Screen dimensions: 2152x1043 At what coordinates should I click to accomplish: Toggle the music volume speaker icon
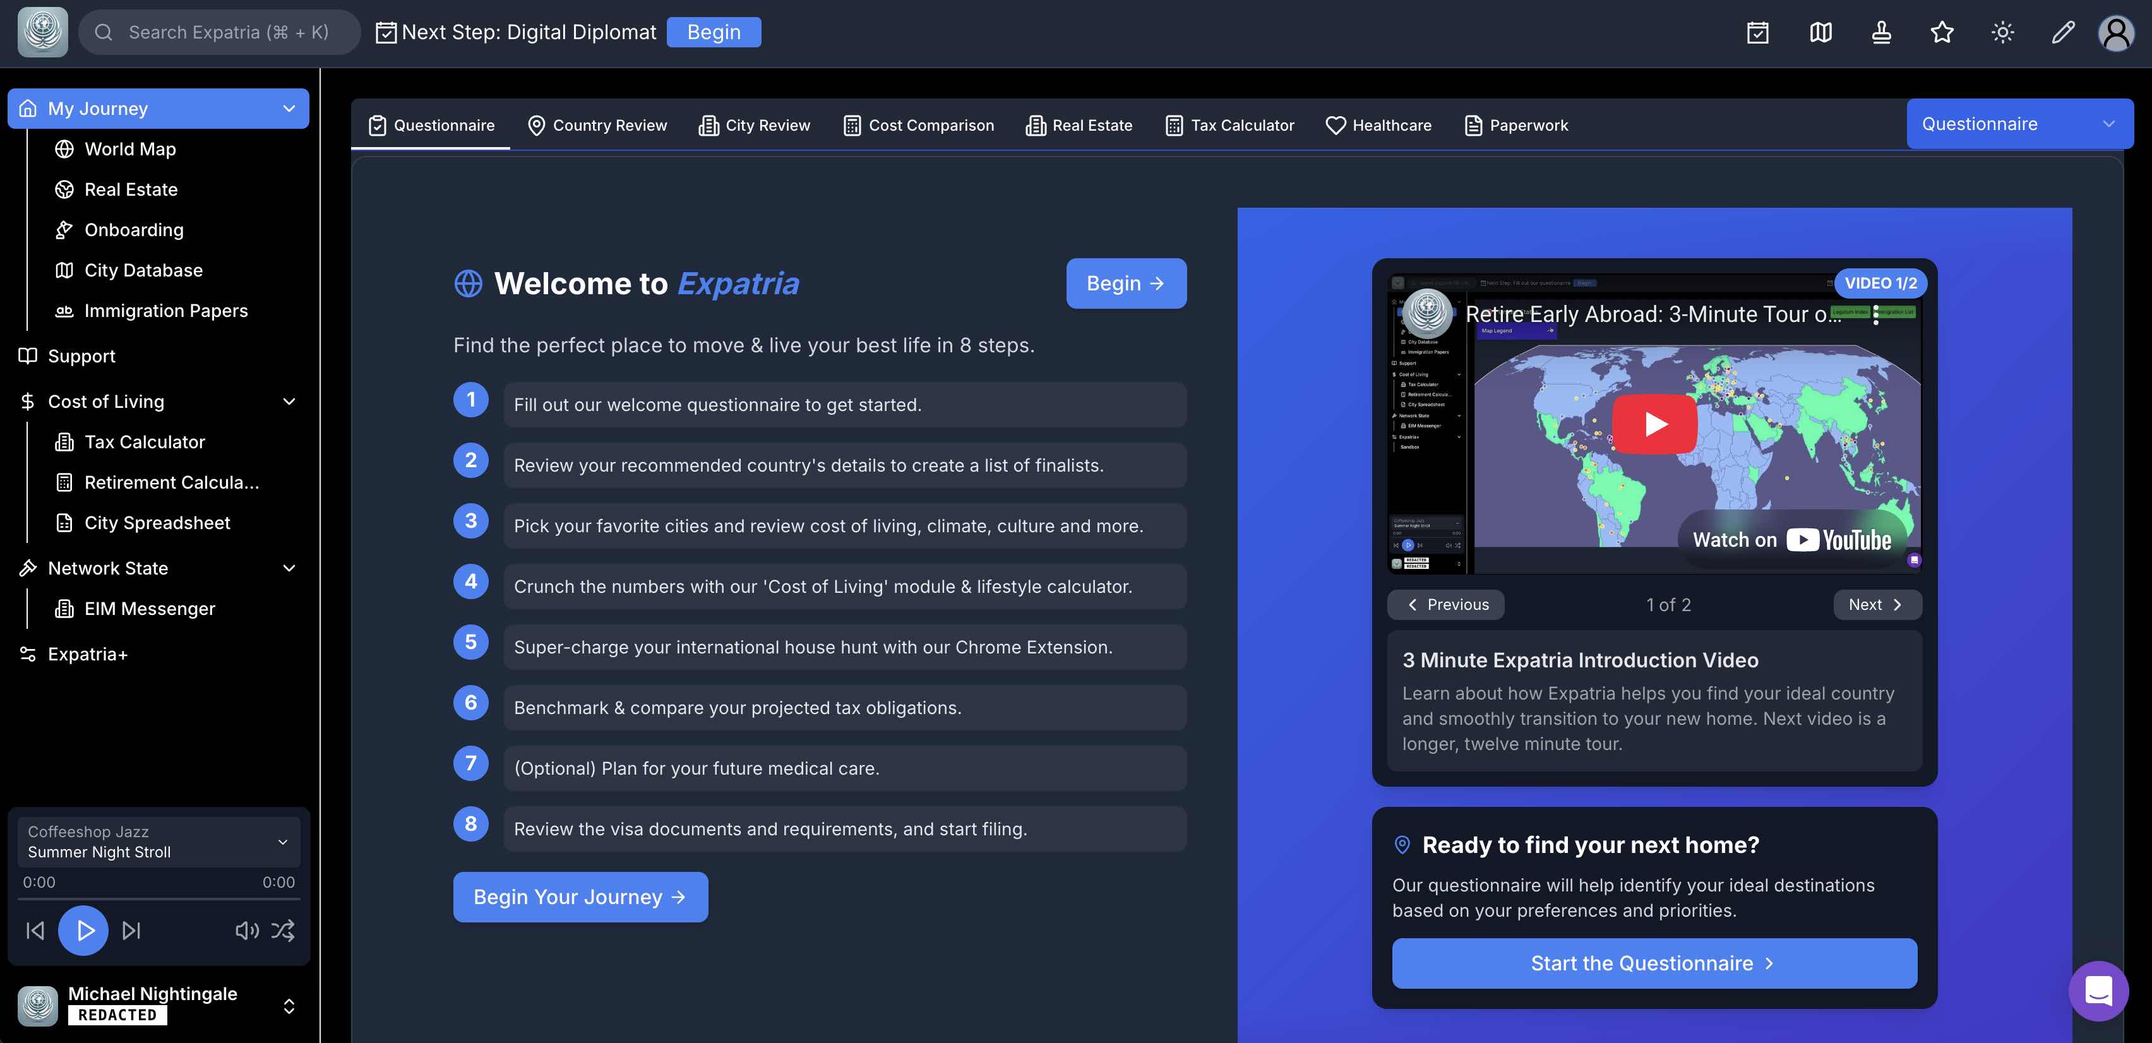246,930
